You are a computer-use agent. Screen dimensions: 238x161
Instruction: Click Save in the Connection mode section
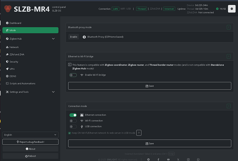pos(150,143)
